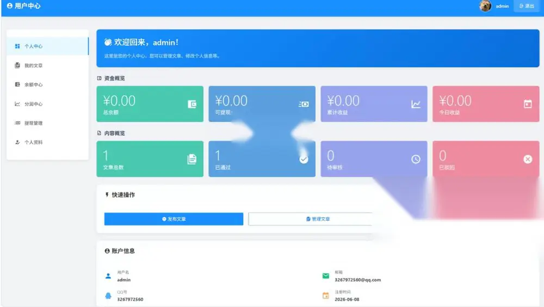Screen dimensions: 544x307
Task: Click the document icon on 文章总数 card
Action: point(192,159)
